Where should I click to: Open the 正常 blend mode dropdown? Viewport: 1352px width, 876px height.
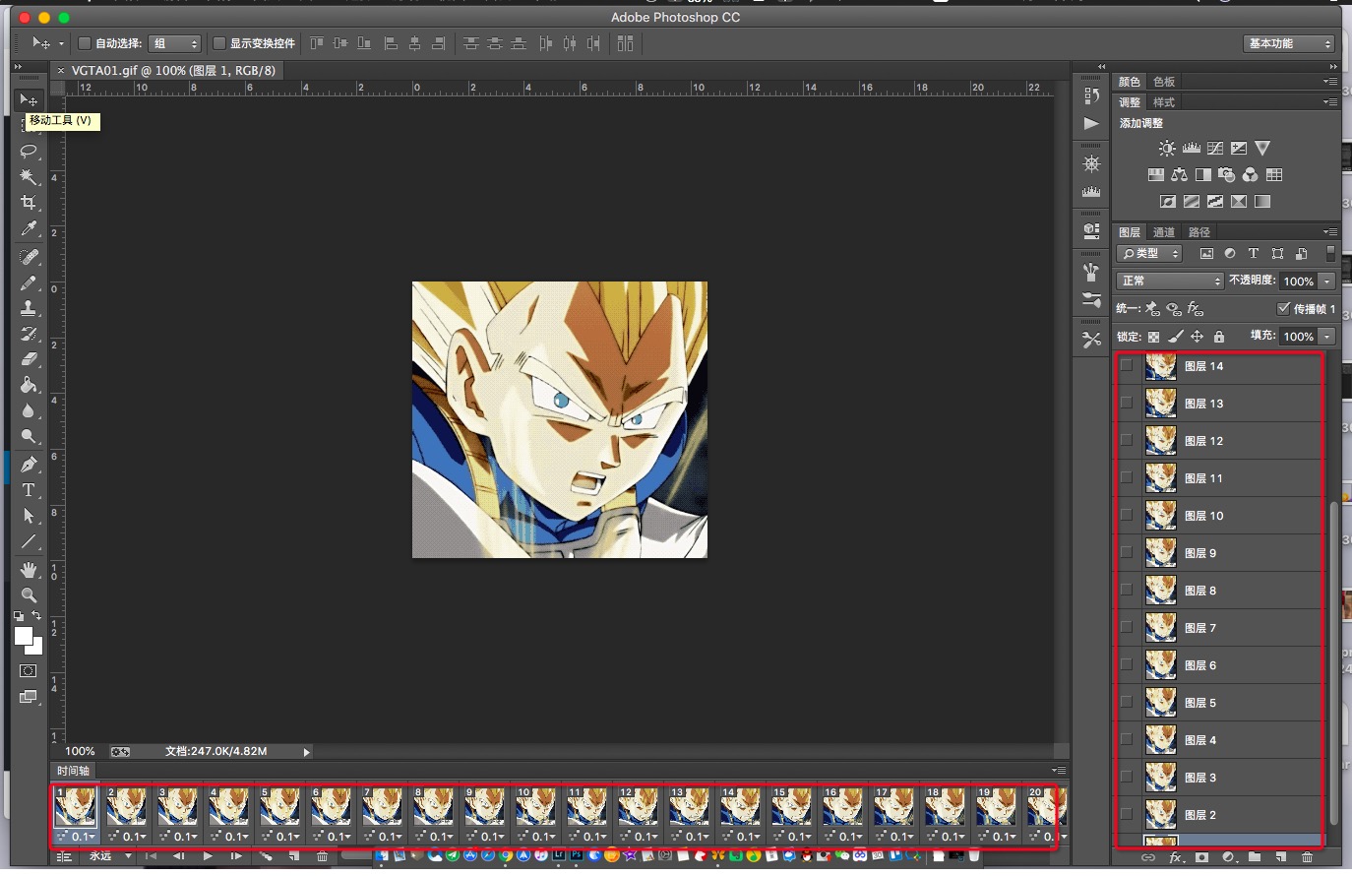(1170, 282)
